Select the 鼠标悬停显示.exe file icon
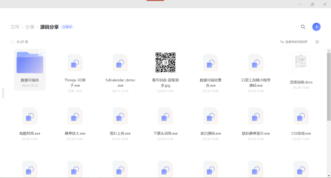 point(256,116)
